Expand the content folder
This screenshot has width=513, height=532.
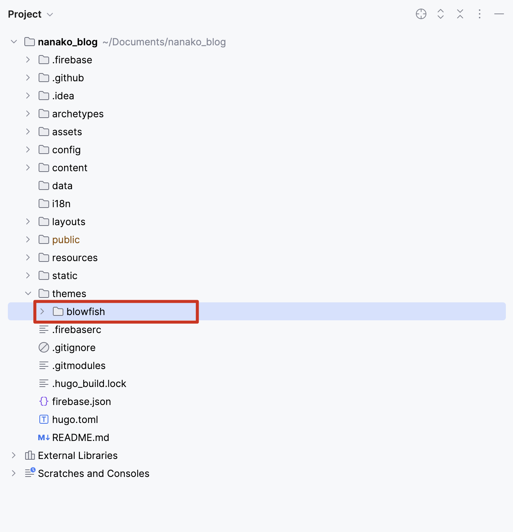28,168
